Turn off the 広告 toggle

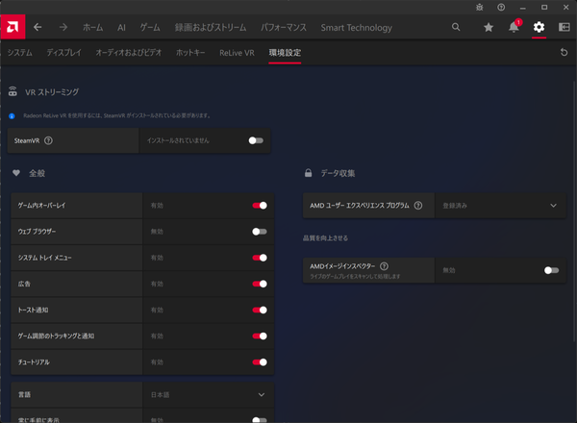point(260,284)
